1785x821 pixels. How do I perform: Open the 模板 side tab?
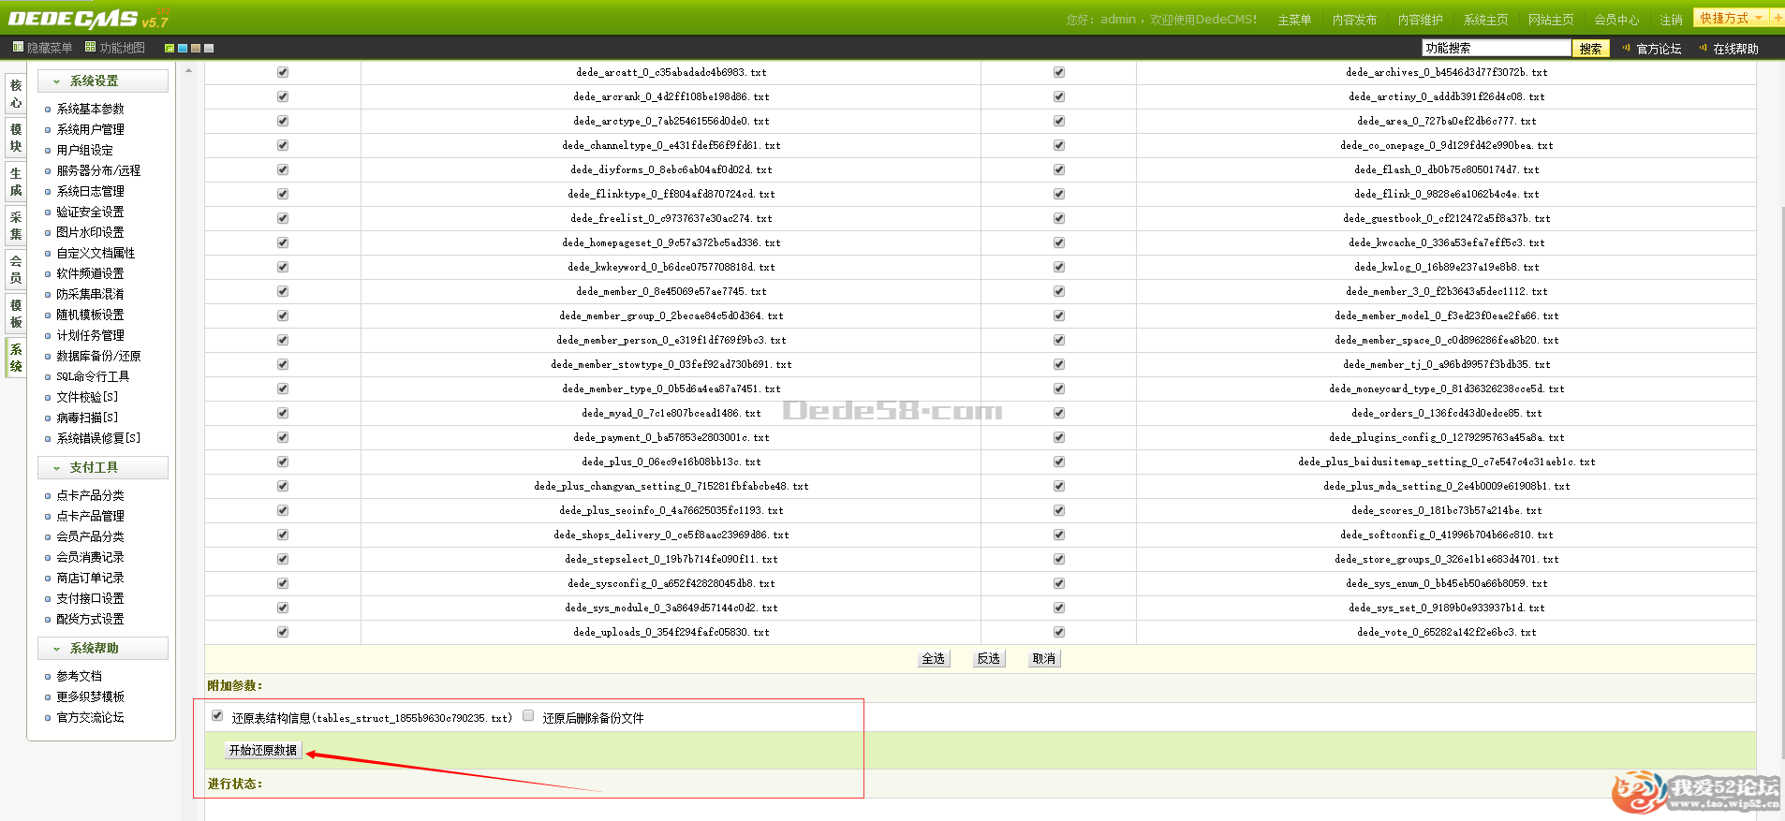(16, 314)
